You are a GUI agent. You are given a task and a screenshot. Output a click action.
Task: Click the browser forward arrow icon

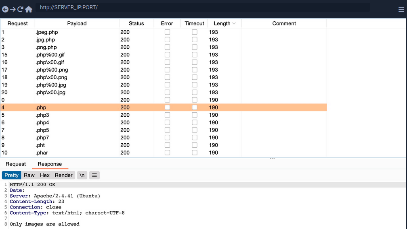pyautogui.click(x=13, y=9)
